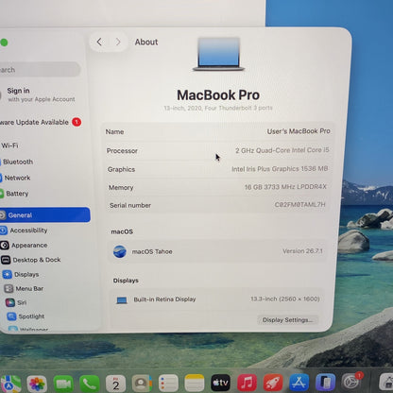
Task: Launch FaceTime from the Dock
Action: (63, 384)
